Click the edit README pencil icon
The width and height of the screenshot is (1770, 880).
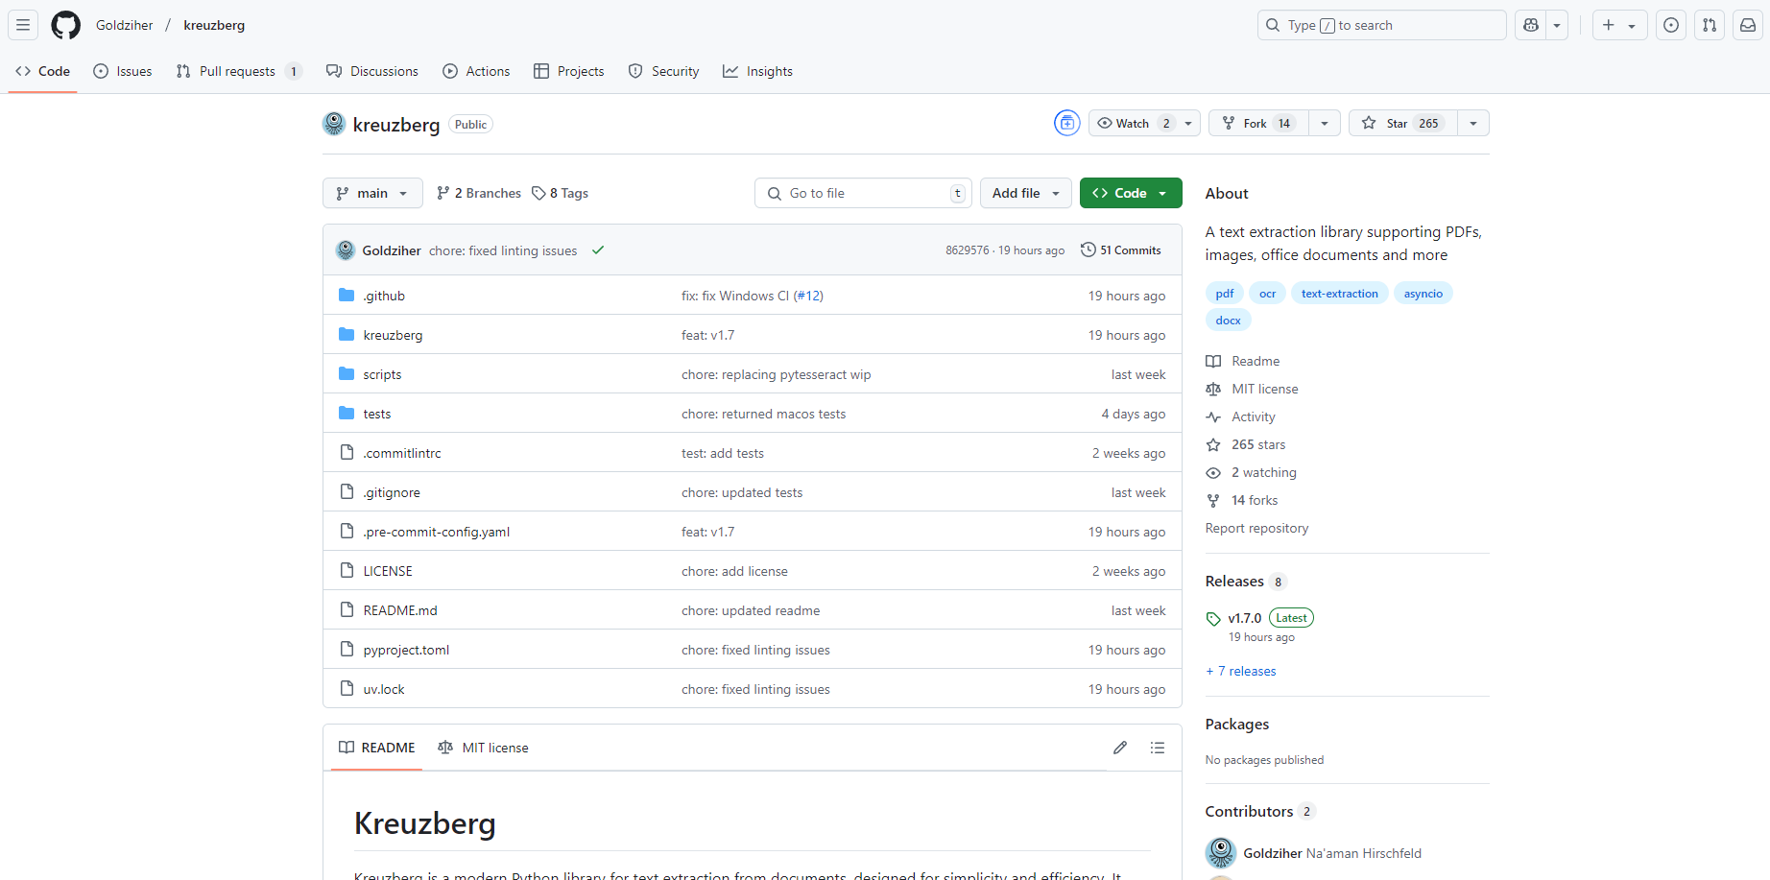1120,748
